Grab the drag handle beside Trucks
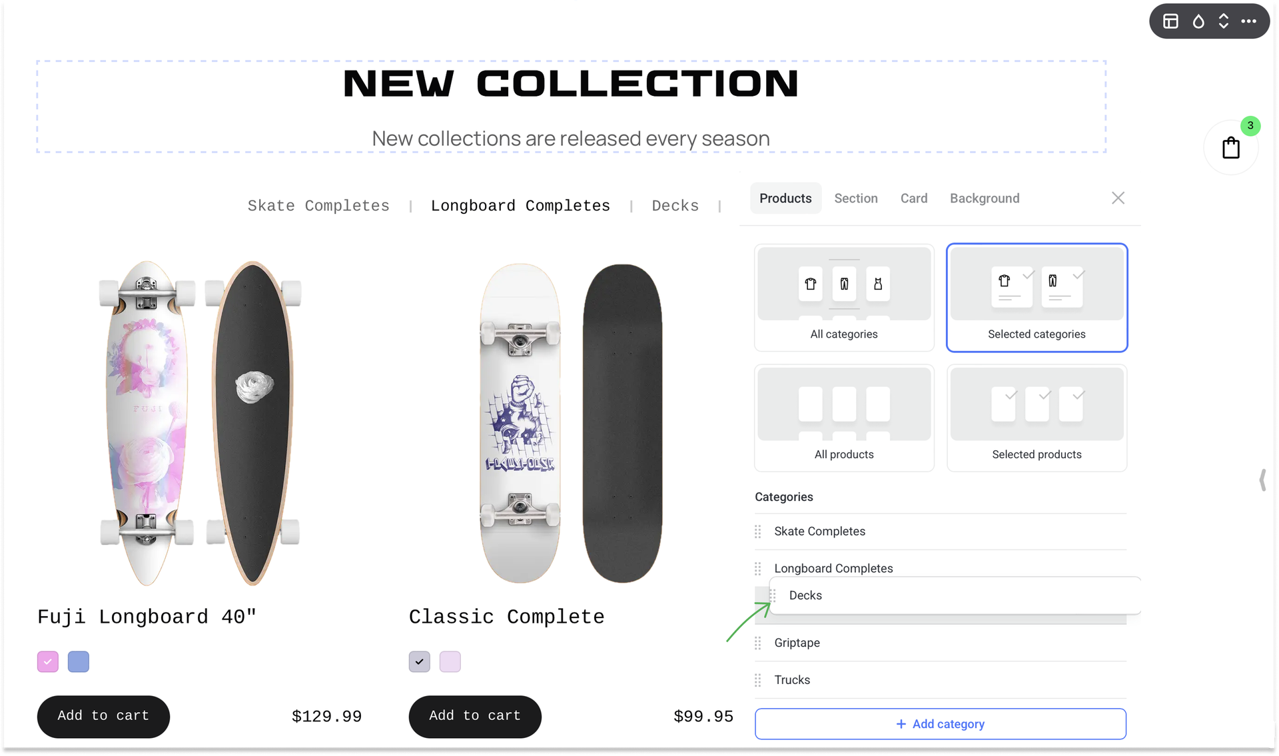1279x756 pixels. click(758, 680)
